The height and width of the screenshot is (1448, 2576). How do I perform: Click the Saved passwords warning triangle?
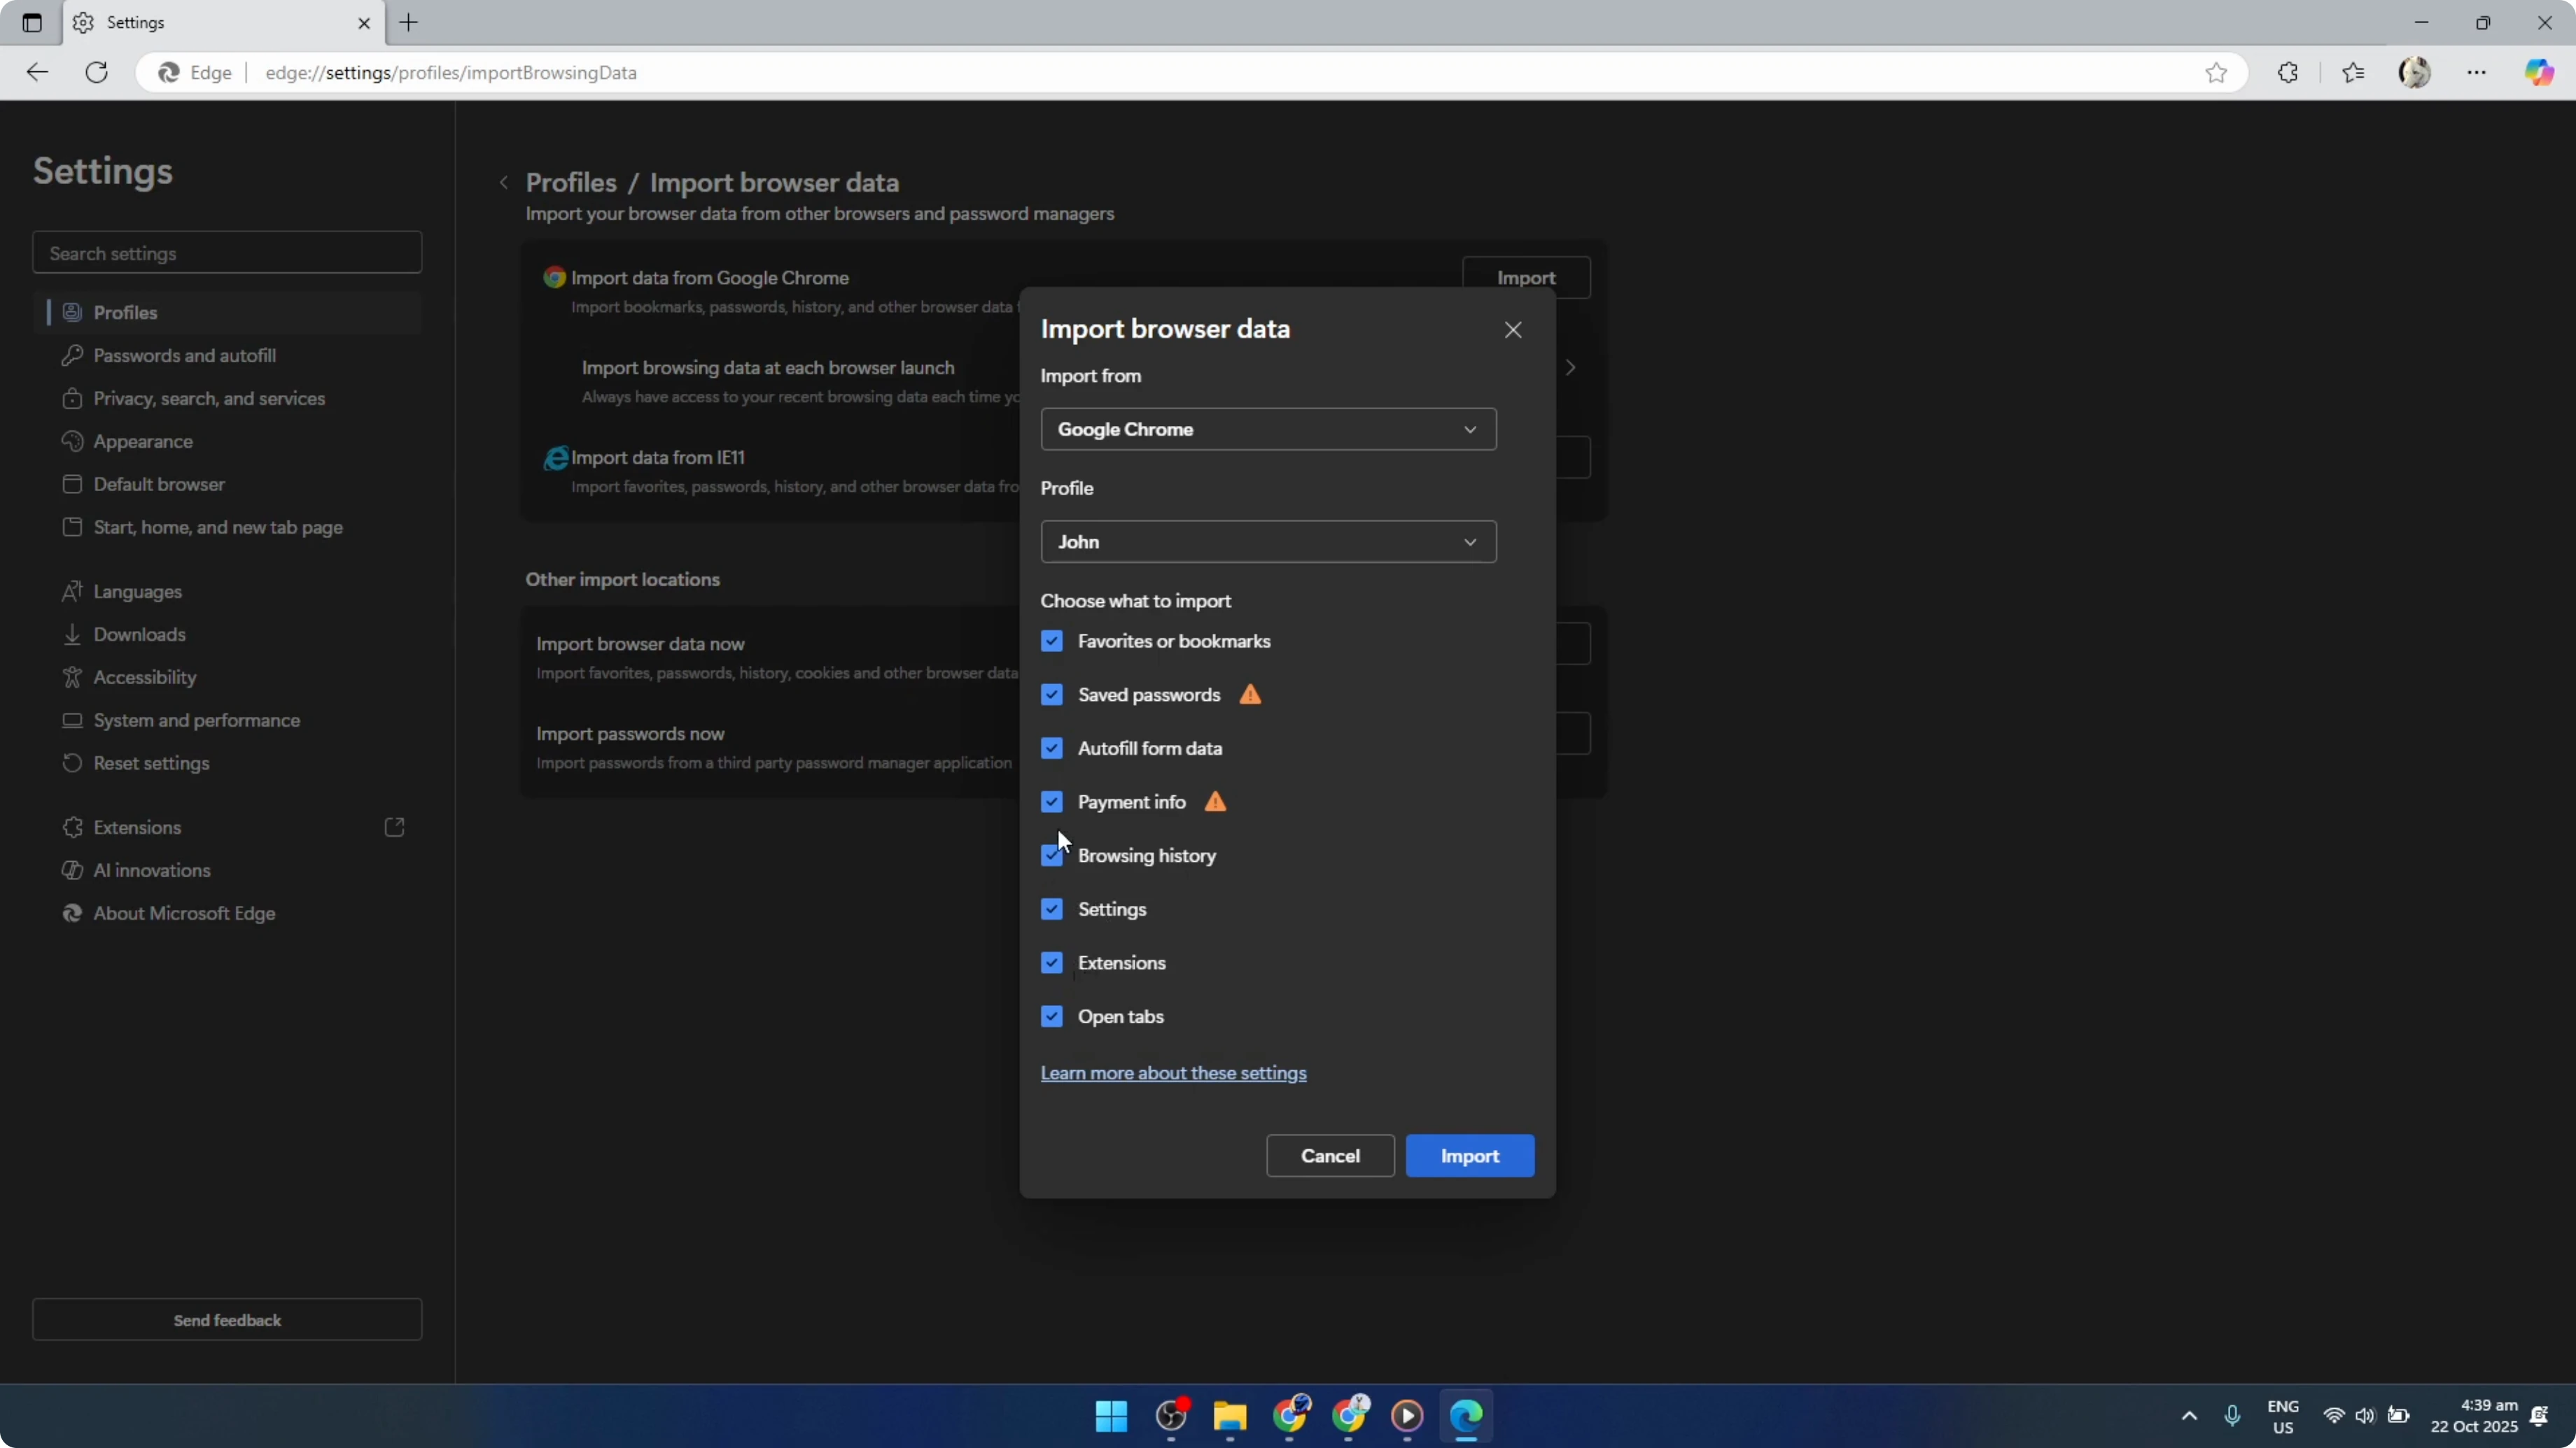[x=1250, y=695]
